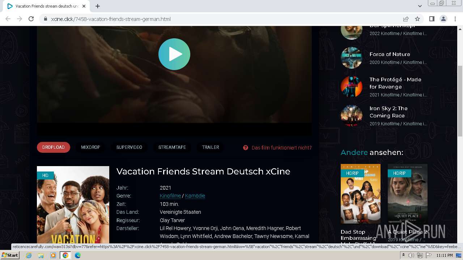
Task: Open volume control in system tray
Action: (411, 255)
